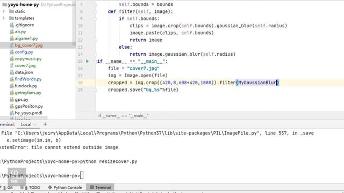This screenshot has height=193, width=344.
Task: Run the main block with the green gutter arrow
Action: click(87, 61)
